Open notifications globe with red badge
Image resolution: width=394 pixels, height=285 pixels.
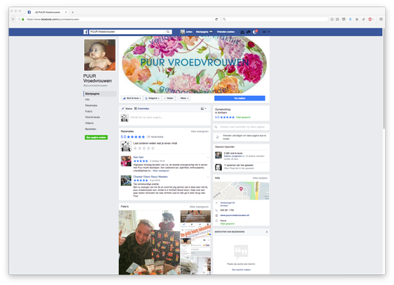click(255, 32)
